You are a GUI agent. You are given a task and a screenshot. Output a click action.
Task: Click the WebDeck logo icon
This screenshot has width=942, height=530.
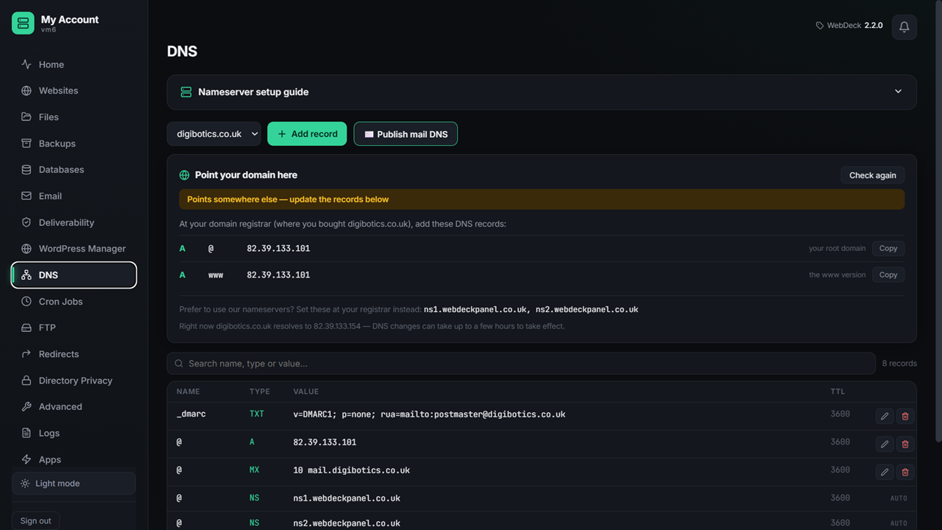pyautogui.click(x=23, y=23)
